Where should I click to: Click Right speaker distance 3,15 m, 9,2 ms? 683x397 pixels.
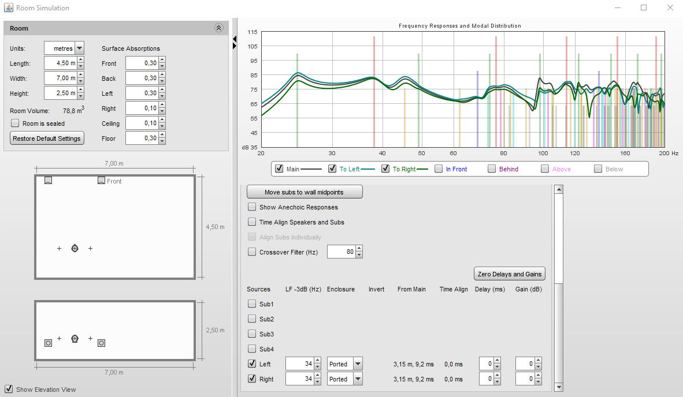(x=413, y=379)
